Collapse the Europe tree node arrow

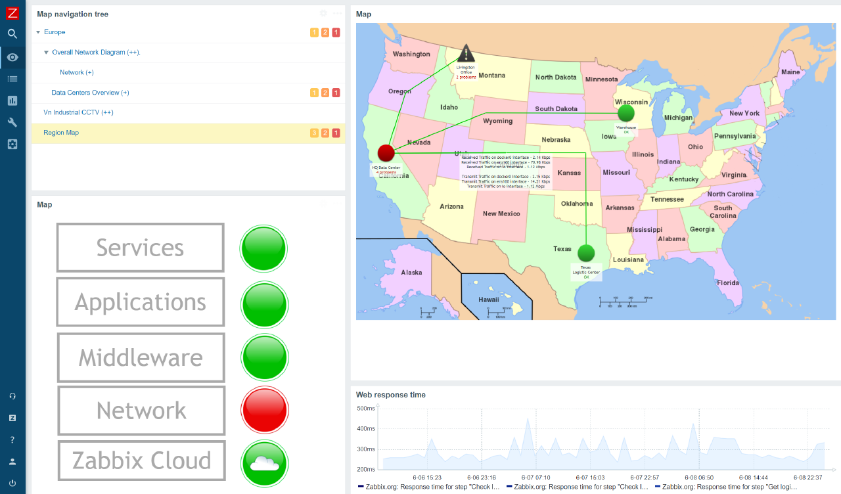click(x=38, y=32)
